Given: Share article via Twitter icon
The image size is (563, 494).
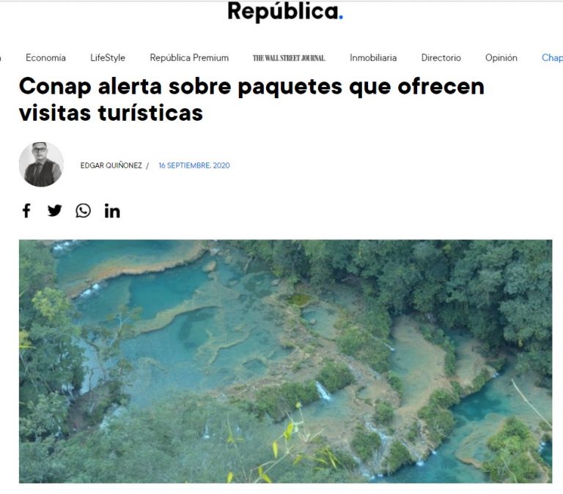Looking at the screenshot, I should coord(54,211).
